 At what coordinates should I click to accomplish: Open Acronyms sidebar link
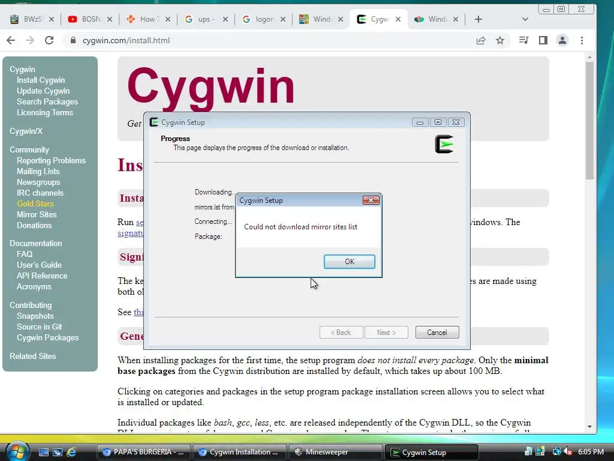pos(34,286)
